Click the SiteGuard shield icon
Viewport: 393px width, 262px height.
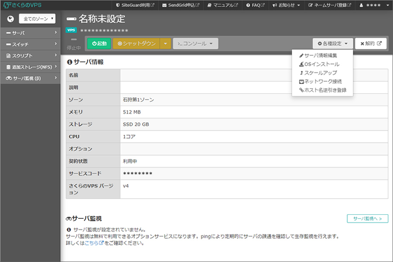[118, 5]
